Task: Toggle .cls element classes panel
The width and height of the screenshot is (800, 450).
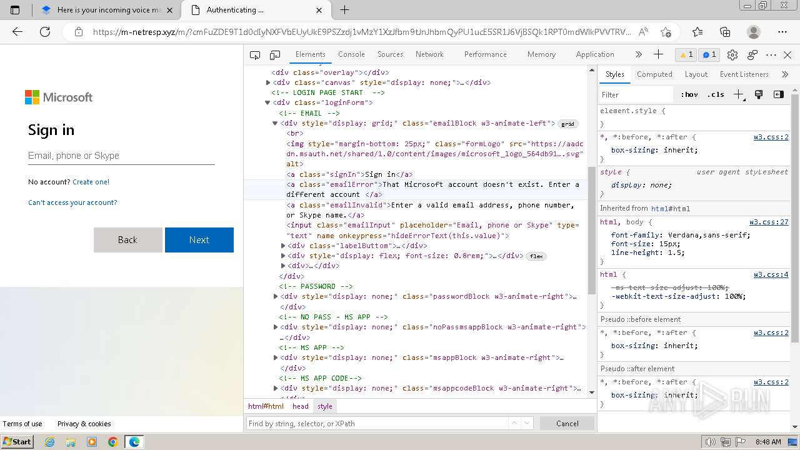Action: (716, 95)
